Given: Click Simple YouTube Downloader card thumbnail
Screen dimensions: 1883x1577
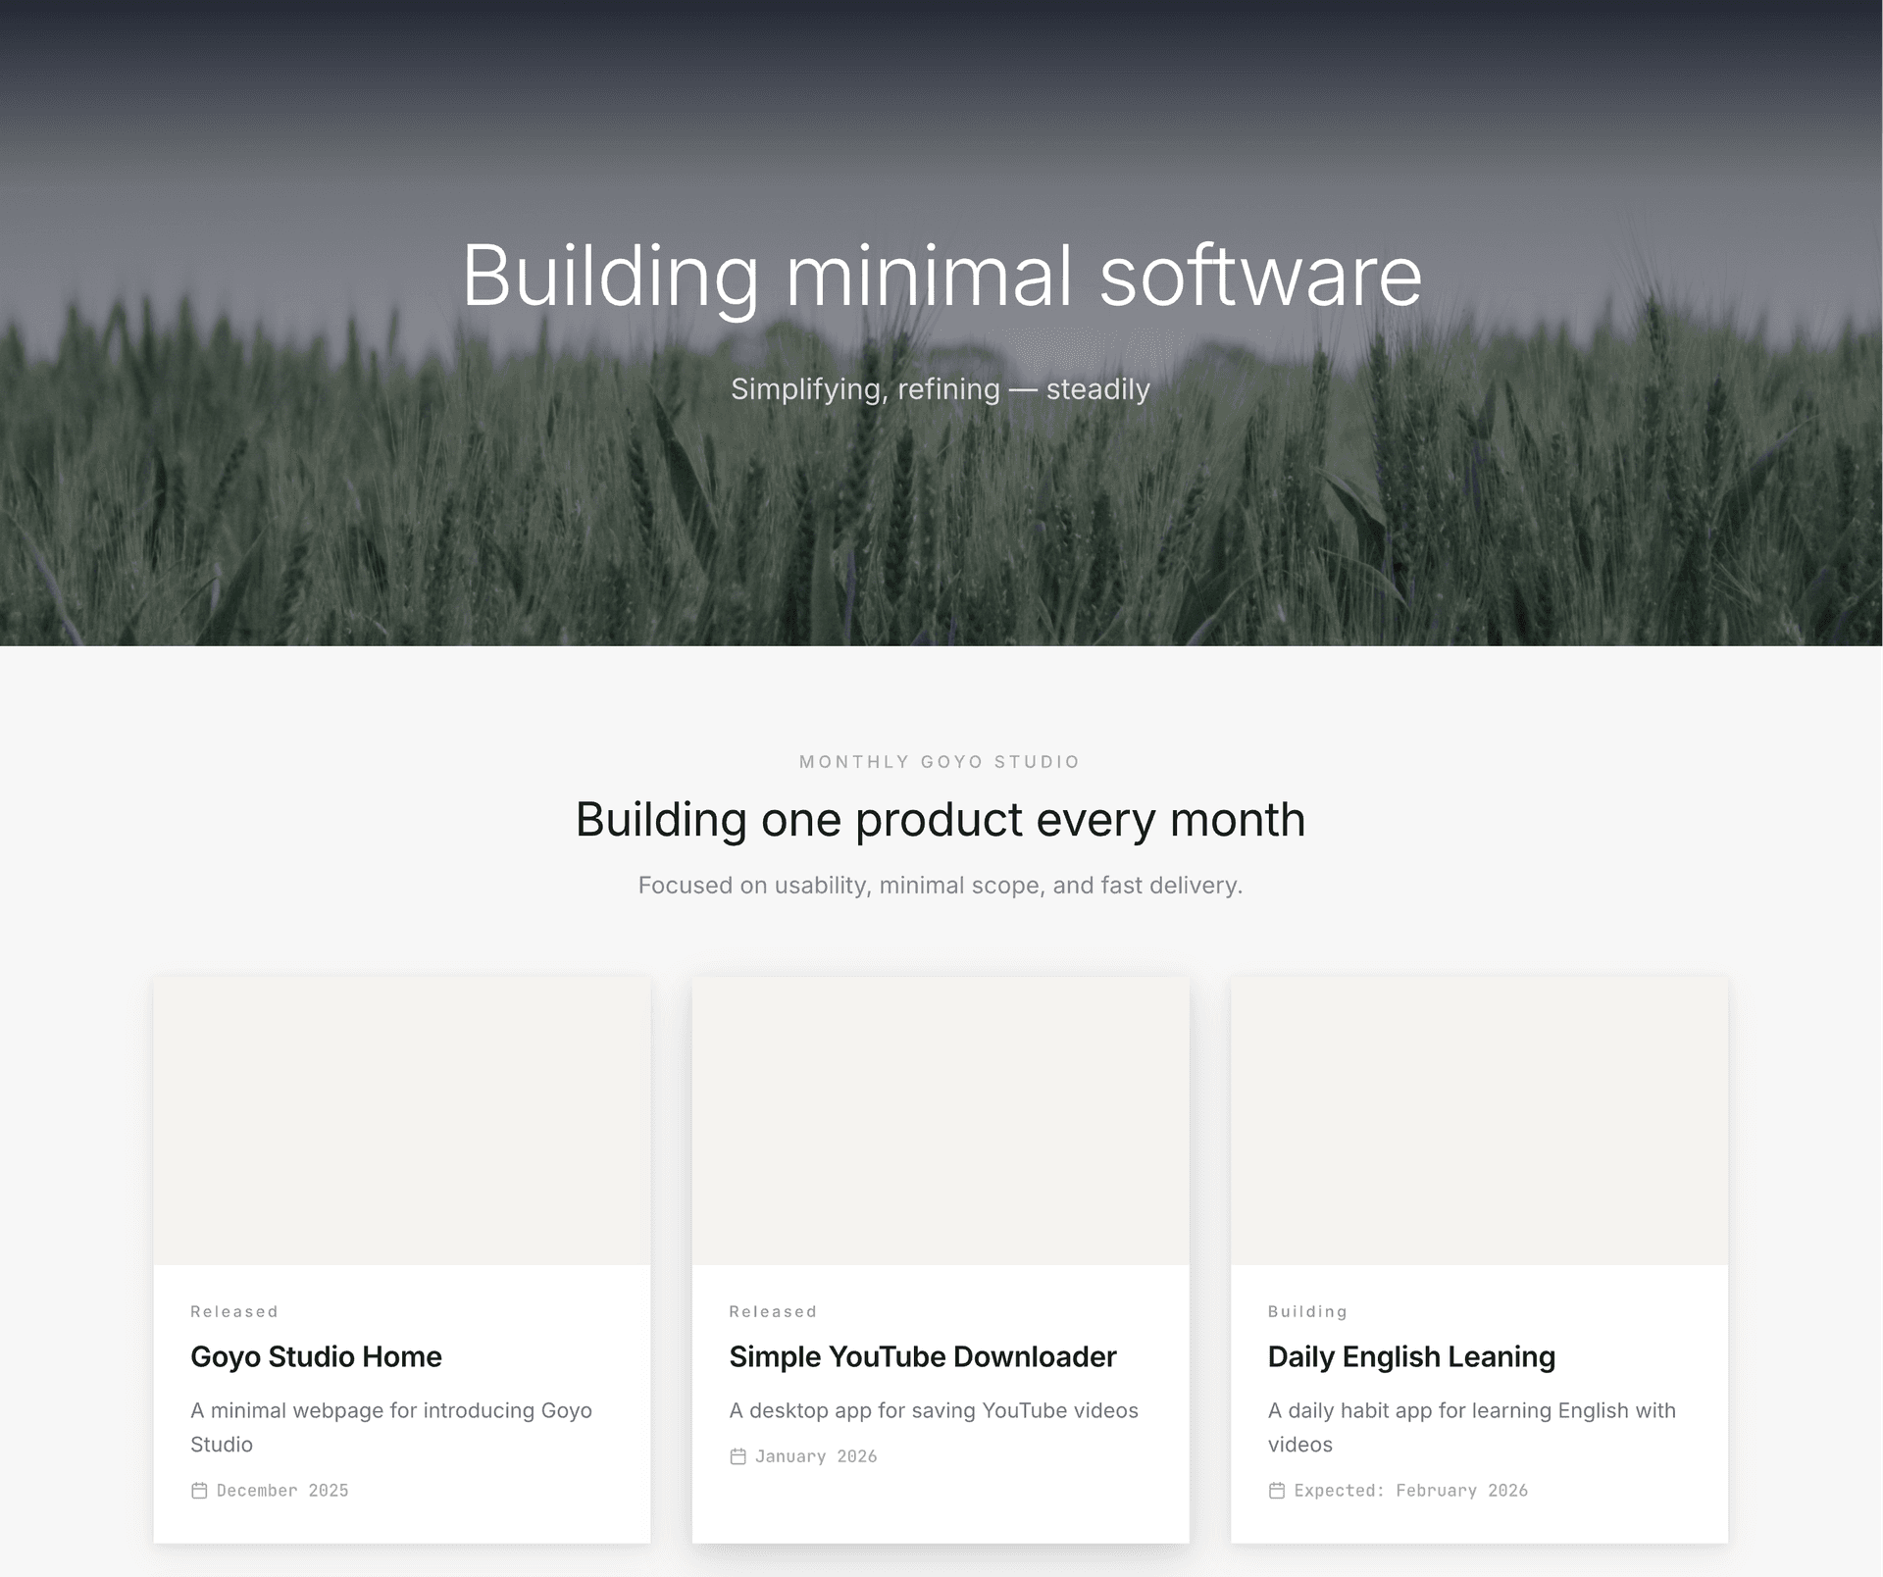Looking at the screenshot, I should (x=941, y=1120).
